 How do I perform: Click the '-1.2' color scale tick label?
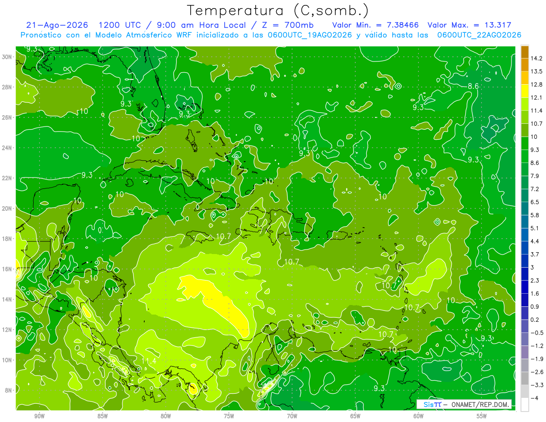coord(536,346)
